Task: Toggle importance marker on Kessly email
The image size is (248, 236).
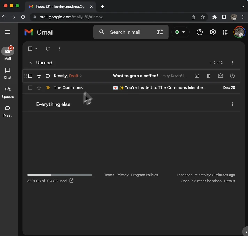Action: coord(48,76)
